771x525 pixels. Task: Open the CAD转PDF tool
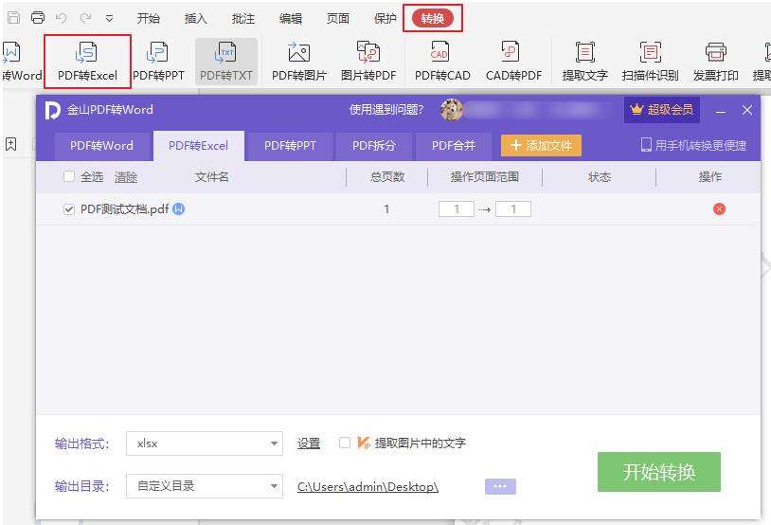[513, 61]
